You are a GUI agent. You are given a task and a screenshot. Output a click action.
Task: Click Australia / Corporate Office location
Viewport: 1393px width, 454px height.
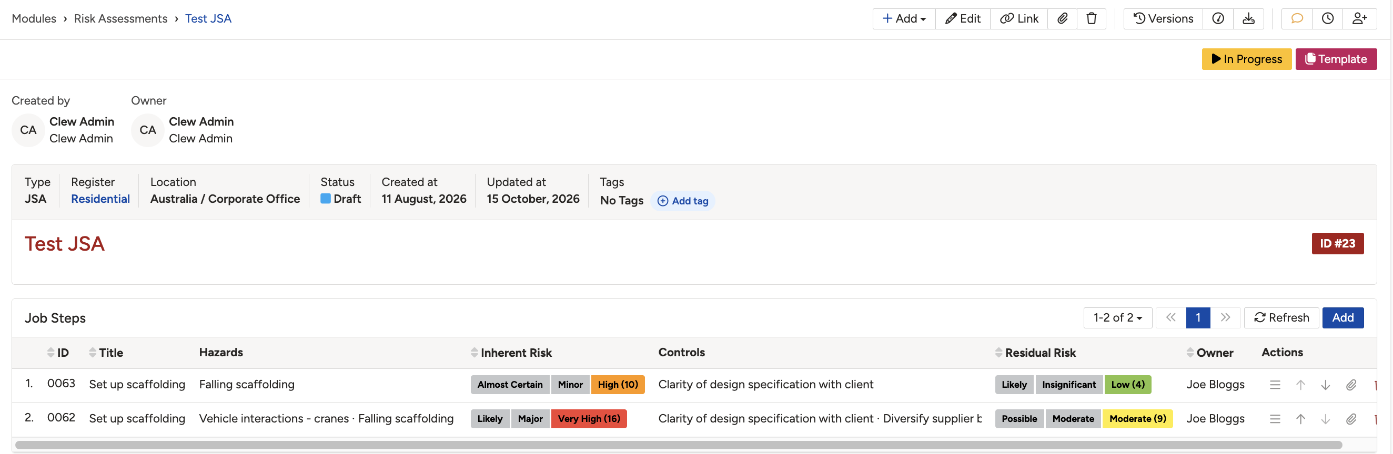point(225,199)
